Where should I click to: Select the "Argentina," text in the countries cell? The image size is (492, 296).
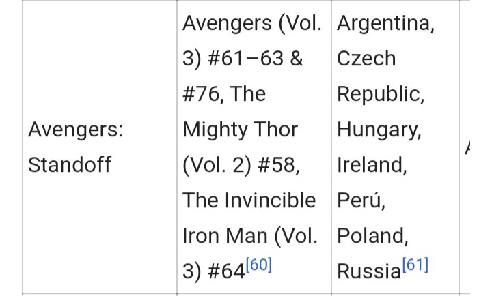tap(385, 23)
